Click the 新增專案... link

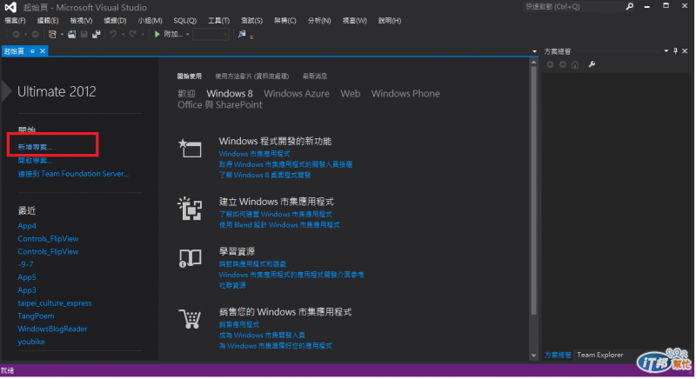pos(35,147)
